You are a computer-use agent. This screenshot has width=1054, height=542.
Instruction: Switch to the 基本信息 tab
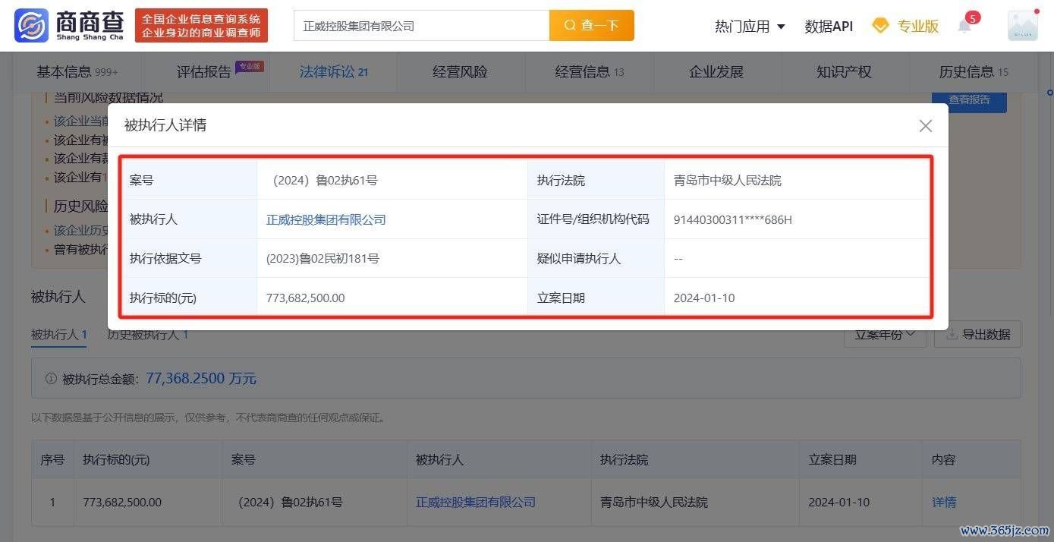pos(77,72)
